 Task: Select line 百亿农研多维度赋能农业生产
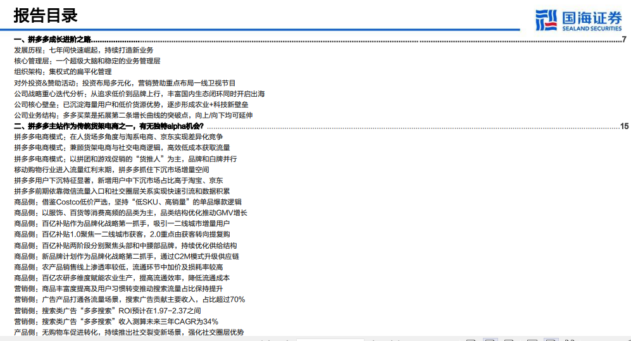[x=122, y=278]
